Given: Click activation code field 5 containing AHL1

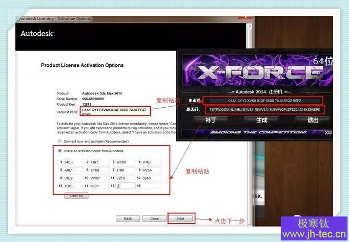Looking at the screenshot, I should [73, 170].
